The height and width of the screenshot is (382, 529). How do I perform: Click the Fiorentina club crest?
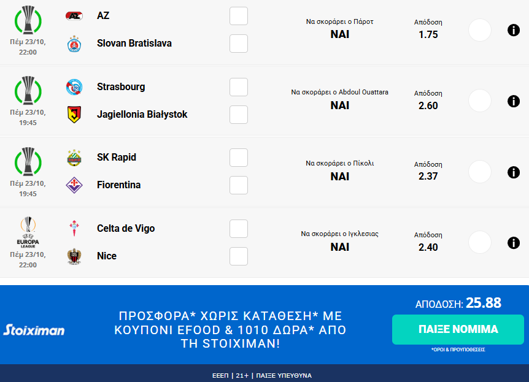[x=75, y=185]
